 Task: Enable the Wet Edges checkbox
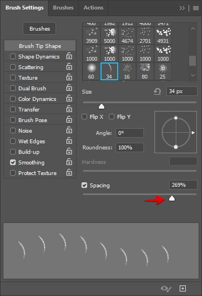pos(13,141)
